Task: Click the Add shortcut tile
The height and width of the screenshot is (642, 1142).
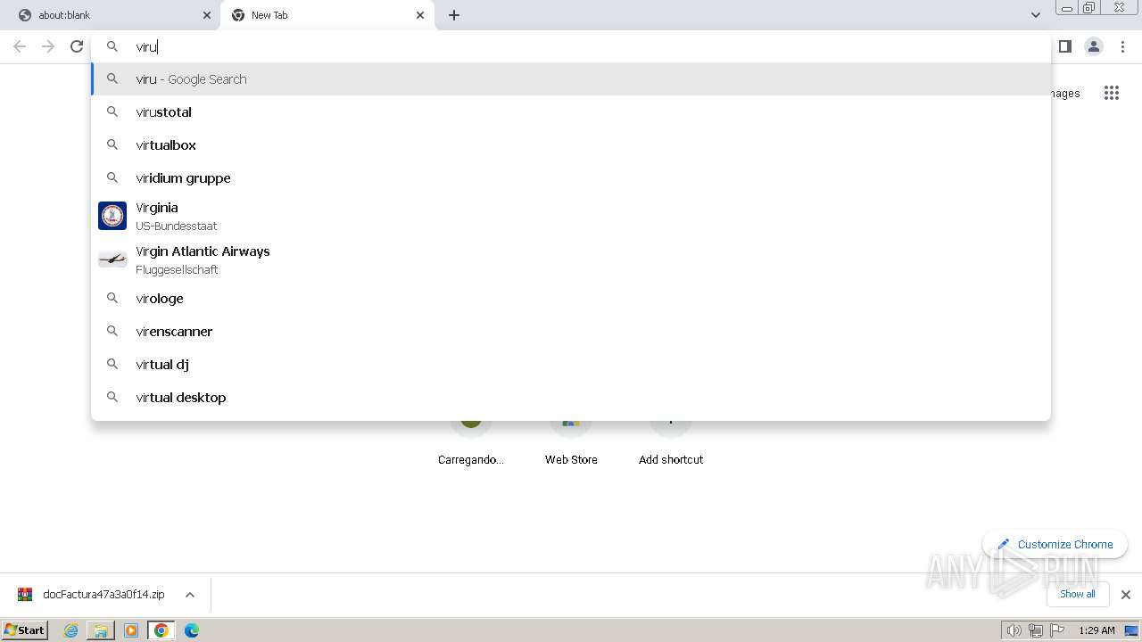Action: coord(671,443)
